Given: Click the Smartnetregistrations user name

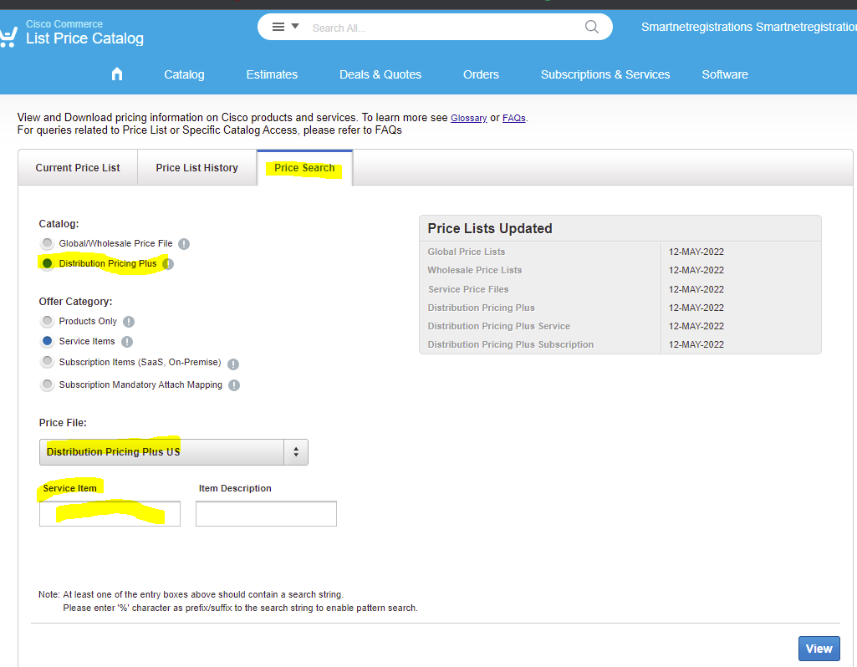Looking at the screenshot, I should (x=749, y=27).
